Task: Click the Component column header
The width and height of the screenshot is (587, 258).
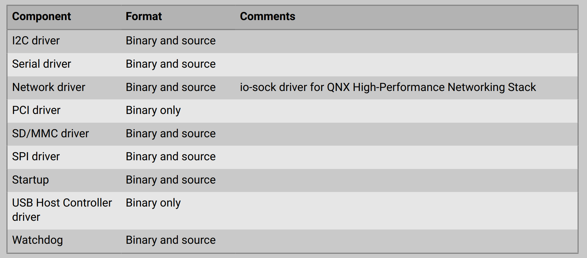Action: pos(42,17)
